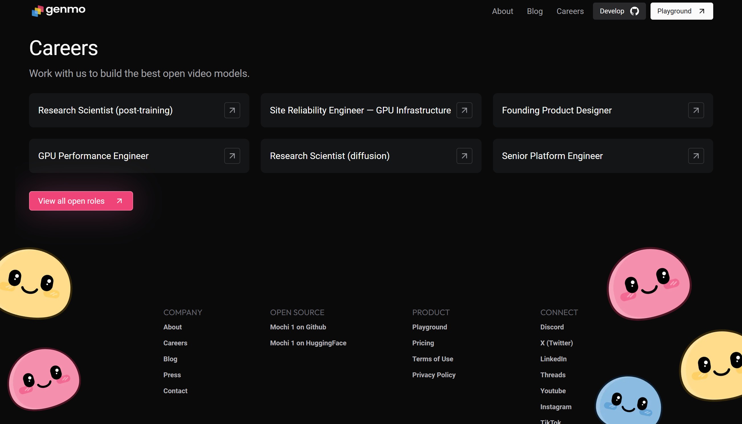Image resolution: width=742 pixels, height=424 pixels.
Task: Open the Terms of Use link
Action: point(433,359)
